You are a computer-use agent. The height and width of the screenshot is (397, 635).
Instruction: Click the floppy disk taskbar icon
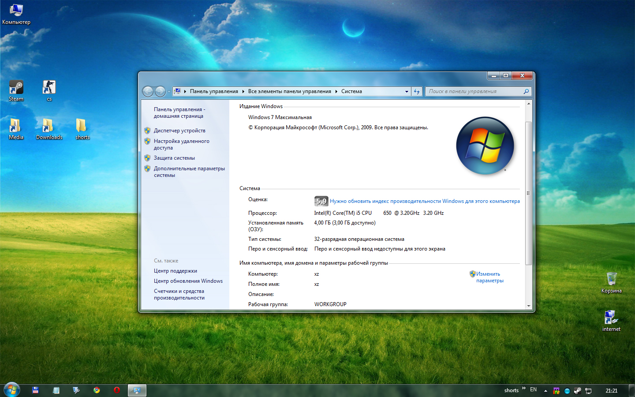coord(36,390)
